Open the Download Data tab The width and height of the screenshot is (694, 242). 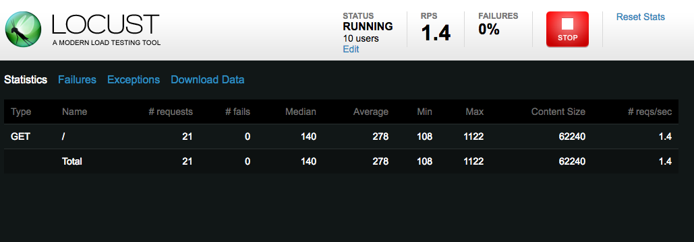[208, 80]
